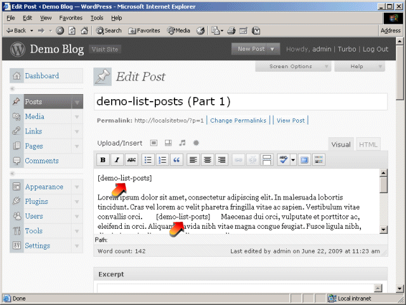Click the editor scrollbar down arrow
Viewport: 406px width, 305px height.
(x=383, y=229)
